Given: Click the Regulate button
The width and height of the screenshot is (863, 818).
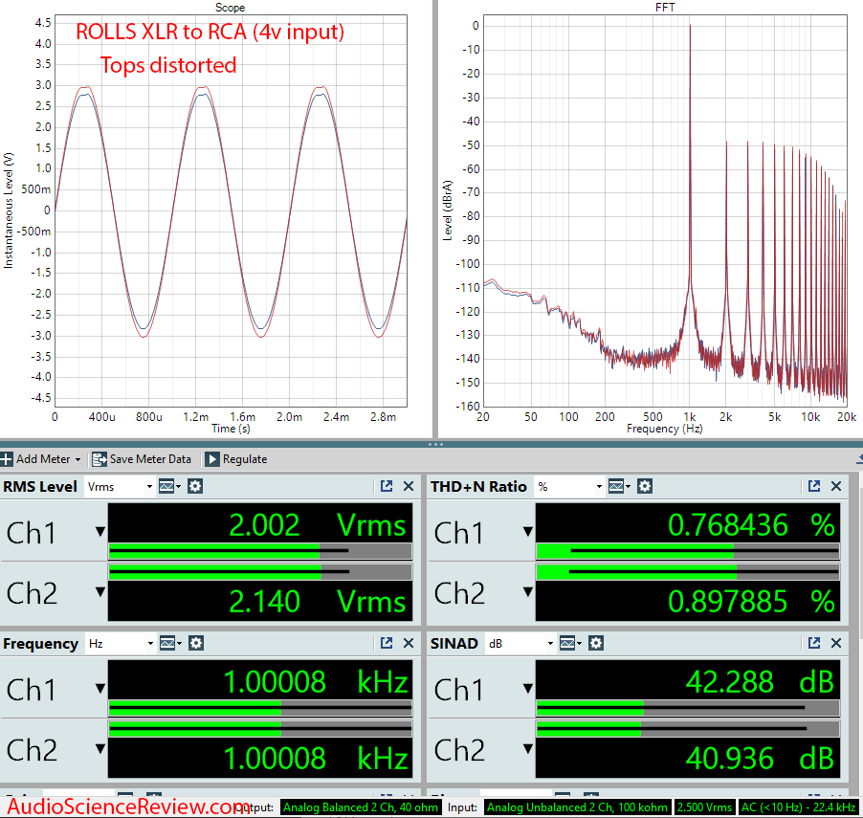Looking at the screenshot, I should point(236,459).
